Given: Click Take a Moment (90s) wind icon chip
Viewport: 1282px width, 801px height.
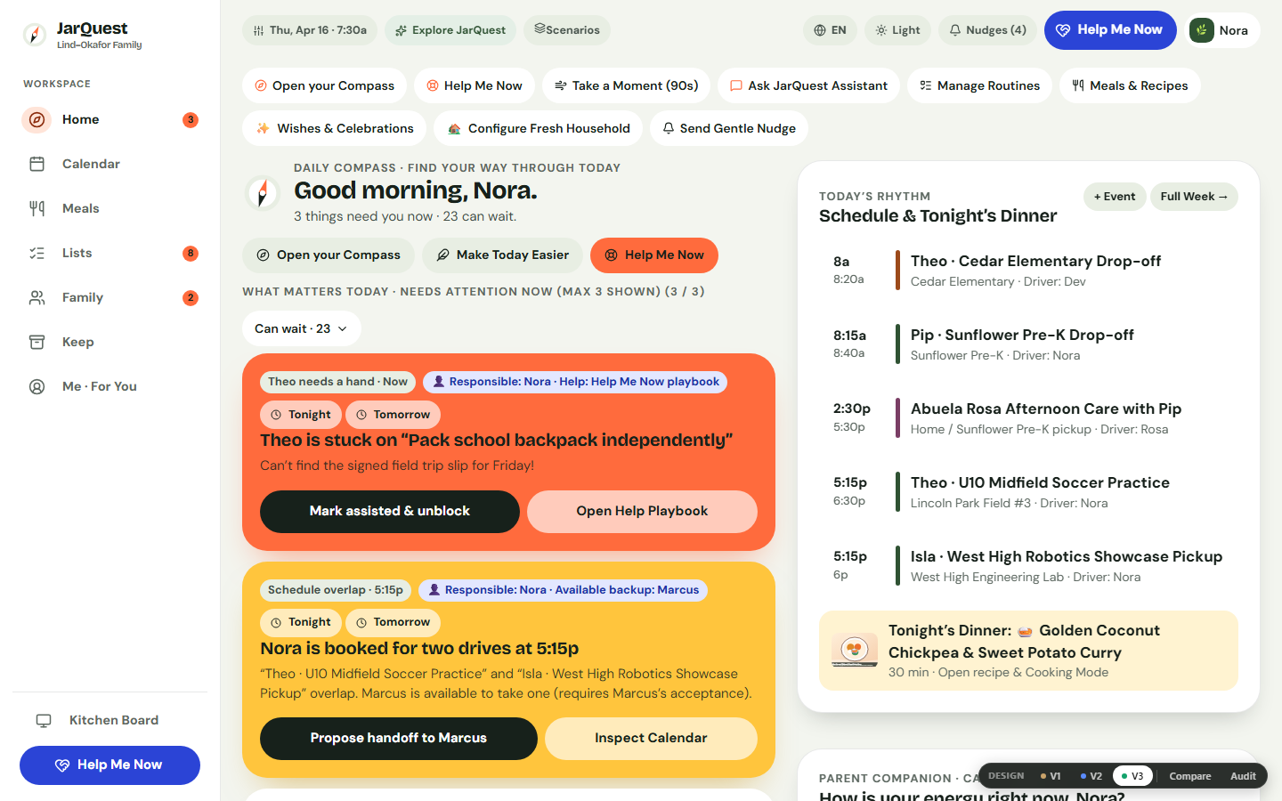Looking at the screenshot, I should pos(626,85).
